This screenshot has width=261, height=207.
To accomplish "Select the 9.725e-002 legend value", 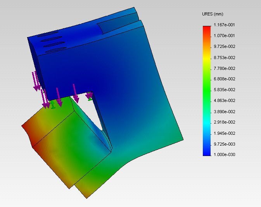I will coord(225,46).
